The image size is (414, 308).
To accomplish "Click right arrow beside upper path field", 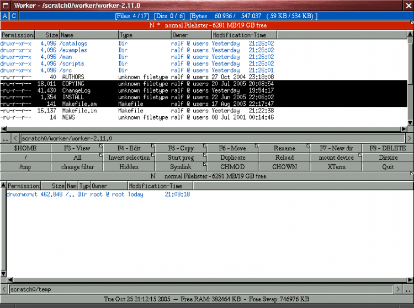I will pos(410,138).
